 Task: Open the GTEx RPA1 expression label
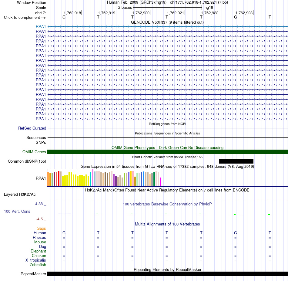[x=41, y=178]
